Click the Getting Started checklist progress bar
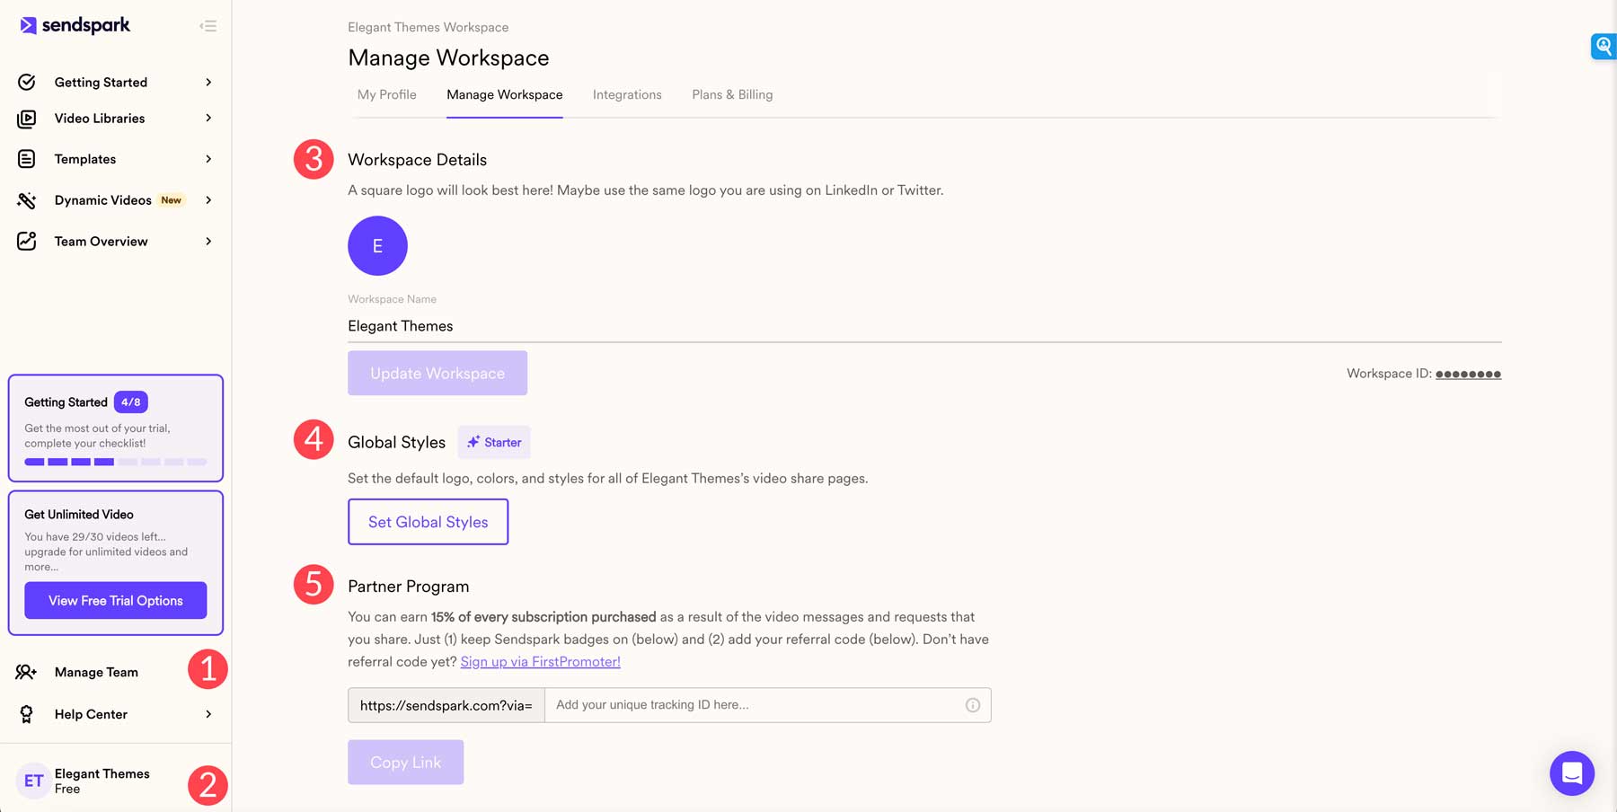The height and width of the screenshot is (812, 1617). pyautogui.click(x=115, y=462)
